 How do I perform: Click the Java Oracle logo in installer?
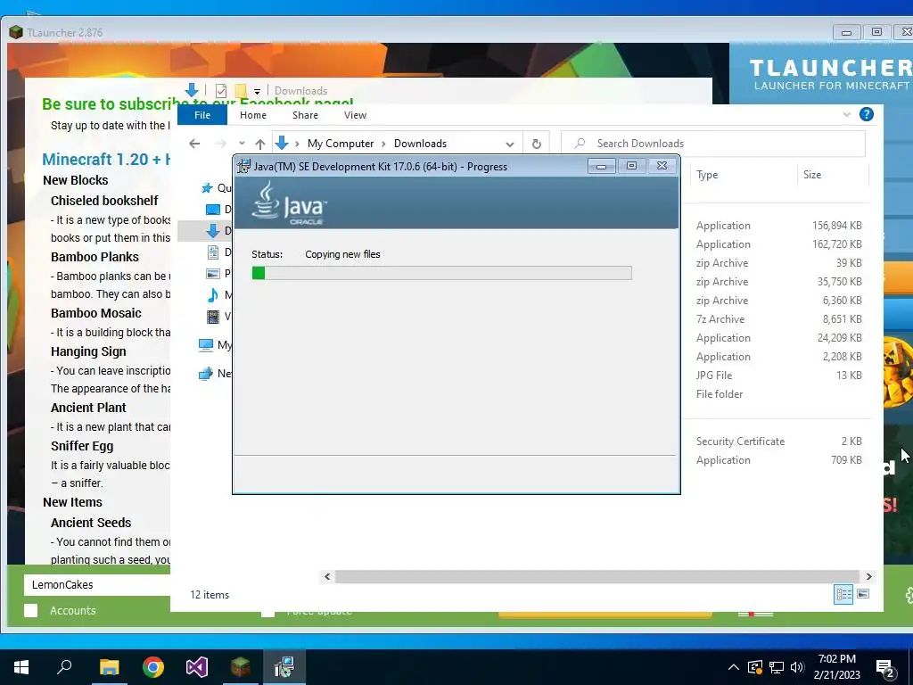point(289,202)
